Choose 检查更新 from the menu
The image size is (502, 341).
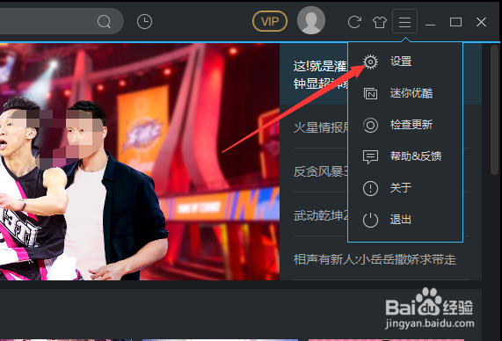411,125
